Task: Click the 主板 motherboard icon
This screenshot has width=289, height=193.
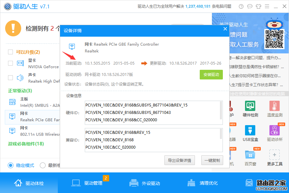Action: (12, 102)
